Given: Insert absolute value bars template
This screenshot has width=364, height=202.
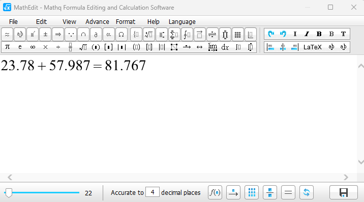Looking at the screenshot, I should click(122, 47).
